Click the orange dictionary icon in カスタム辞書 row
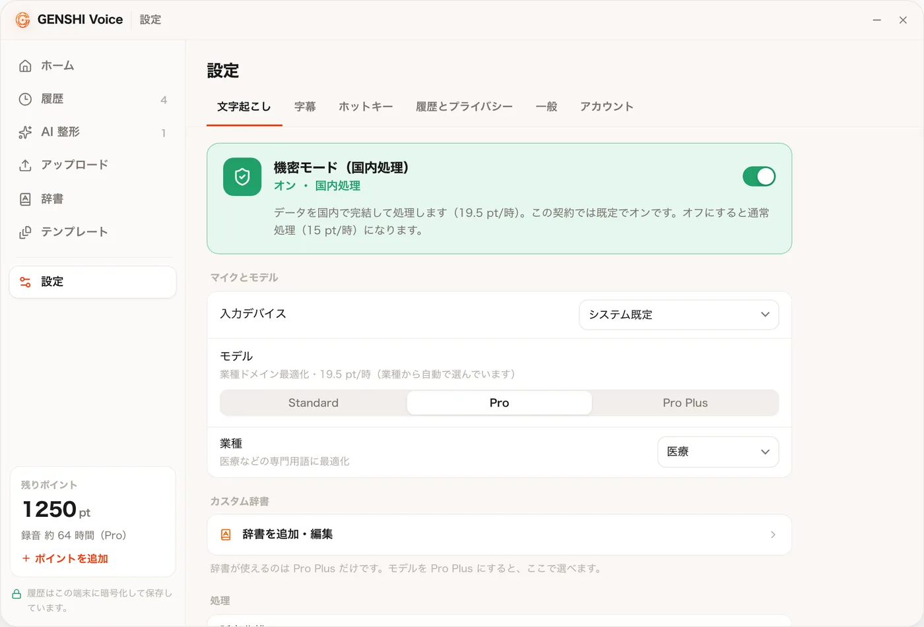 [226, 535]
